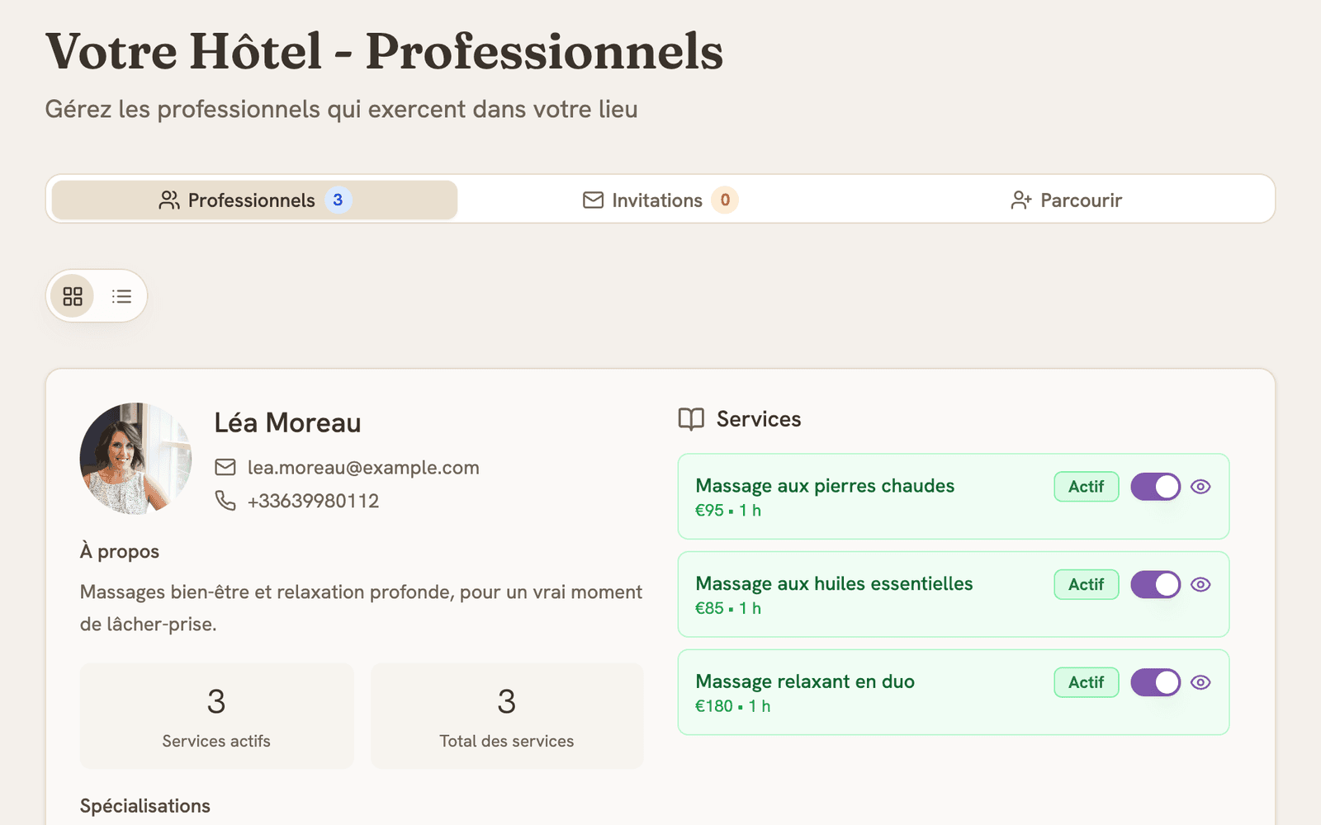Click the Actif badge for pierres chaudes
The image size is (1321, 825).
(x=1086, y=487)
